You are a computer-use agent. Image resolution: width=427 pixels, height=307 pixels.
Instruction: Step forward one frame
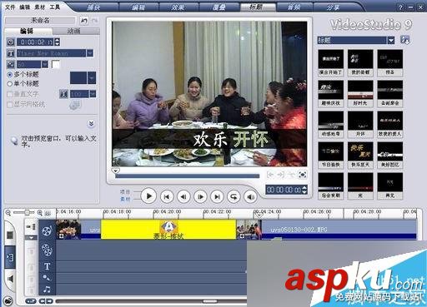point(200,196)
